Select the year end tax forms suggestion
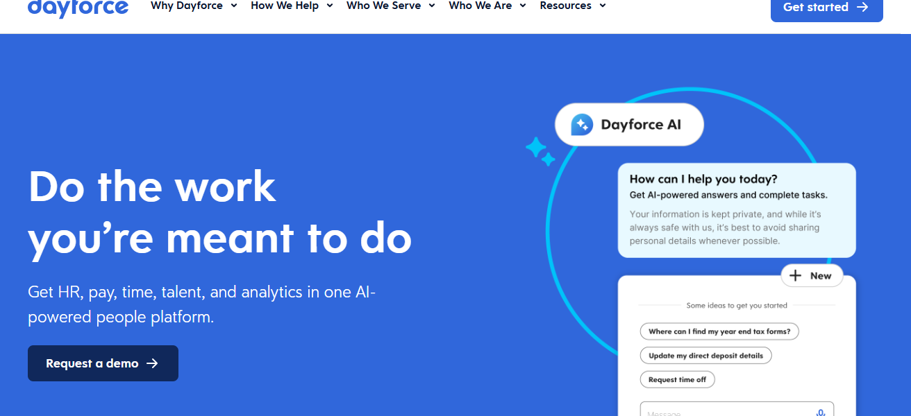This screenshot has height=416, width=911. tap(719, 331)
